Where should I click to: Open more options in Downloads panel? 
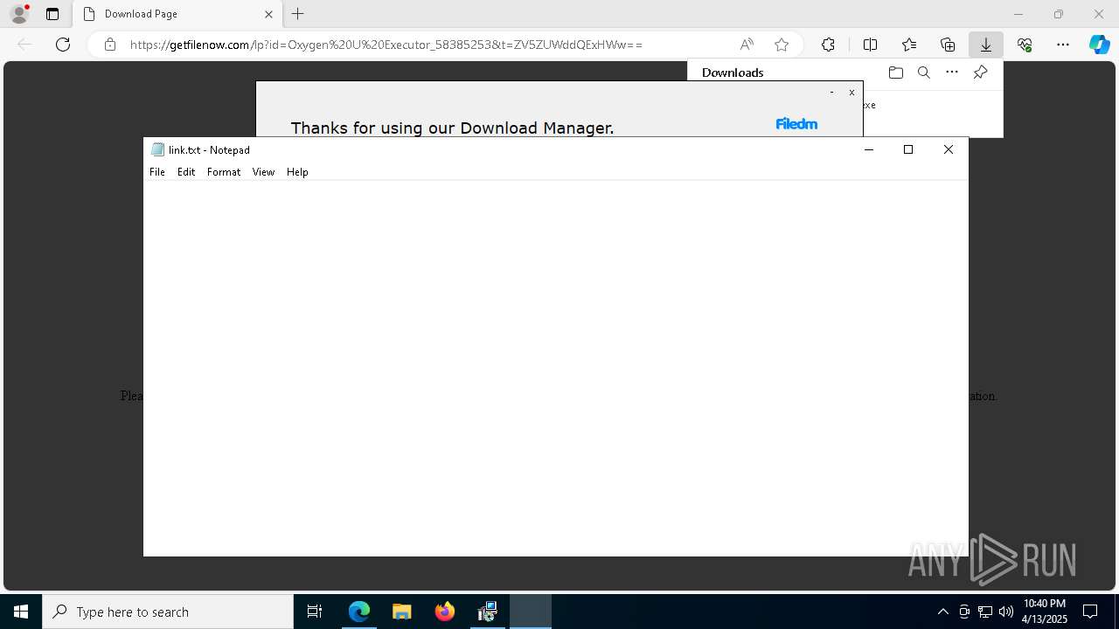coord(952,73)
